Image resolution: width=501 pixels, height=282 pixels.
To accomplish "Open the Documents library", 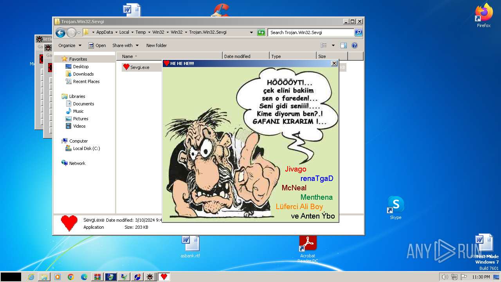I will tap(83, 104).
